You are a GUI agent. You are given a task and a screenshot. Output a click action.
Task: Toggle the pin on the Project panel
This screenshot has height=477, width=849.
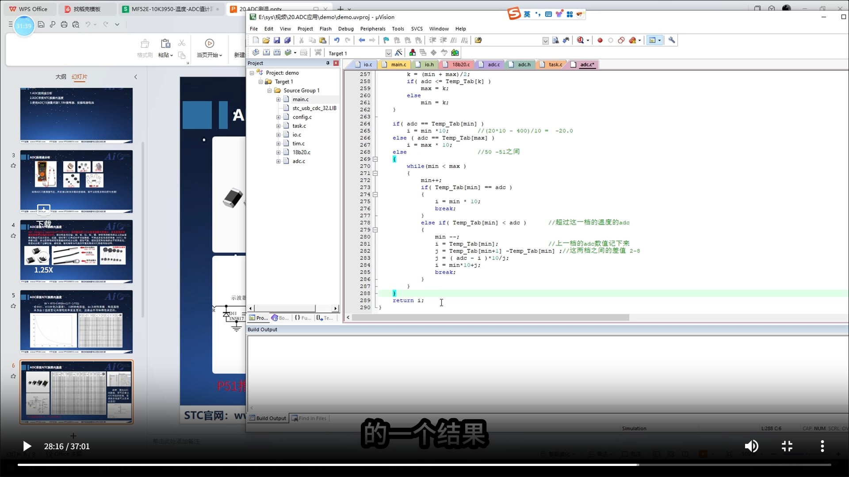point(328,63)
